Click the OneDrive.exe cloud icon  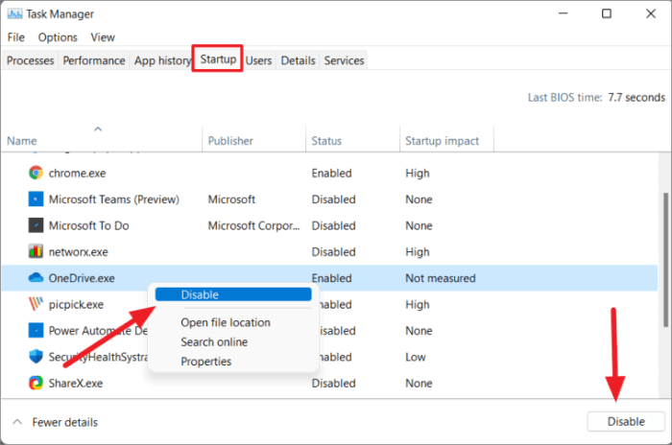36,278
